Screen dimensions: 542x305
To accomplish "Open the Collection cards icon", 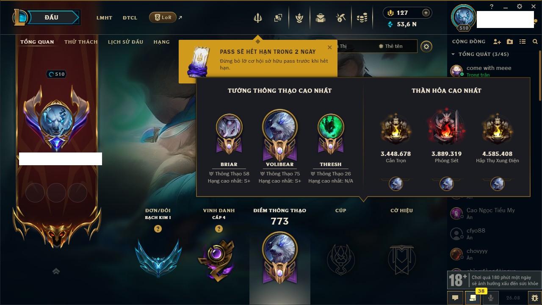I will [278, 18].
